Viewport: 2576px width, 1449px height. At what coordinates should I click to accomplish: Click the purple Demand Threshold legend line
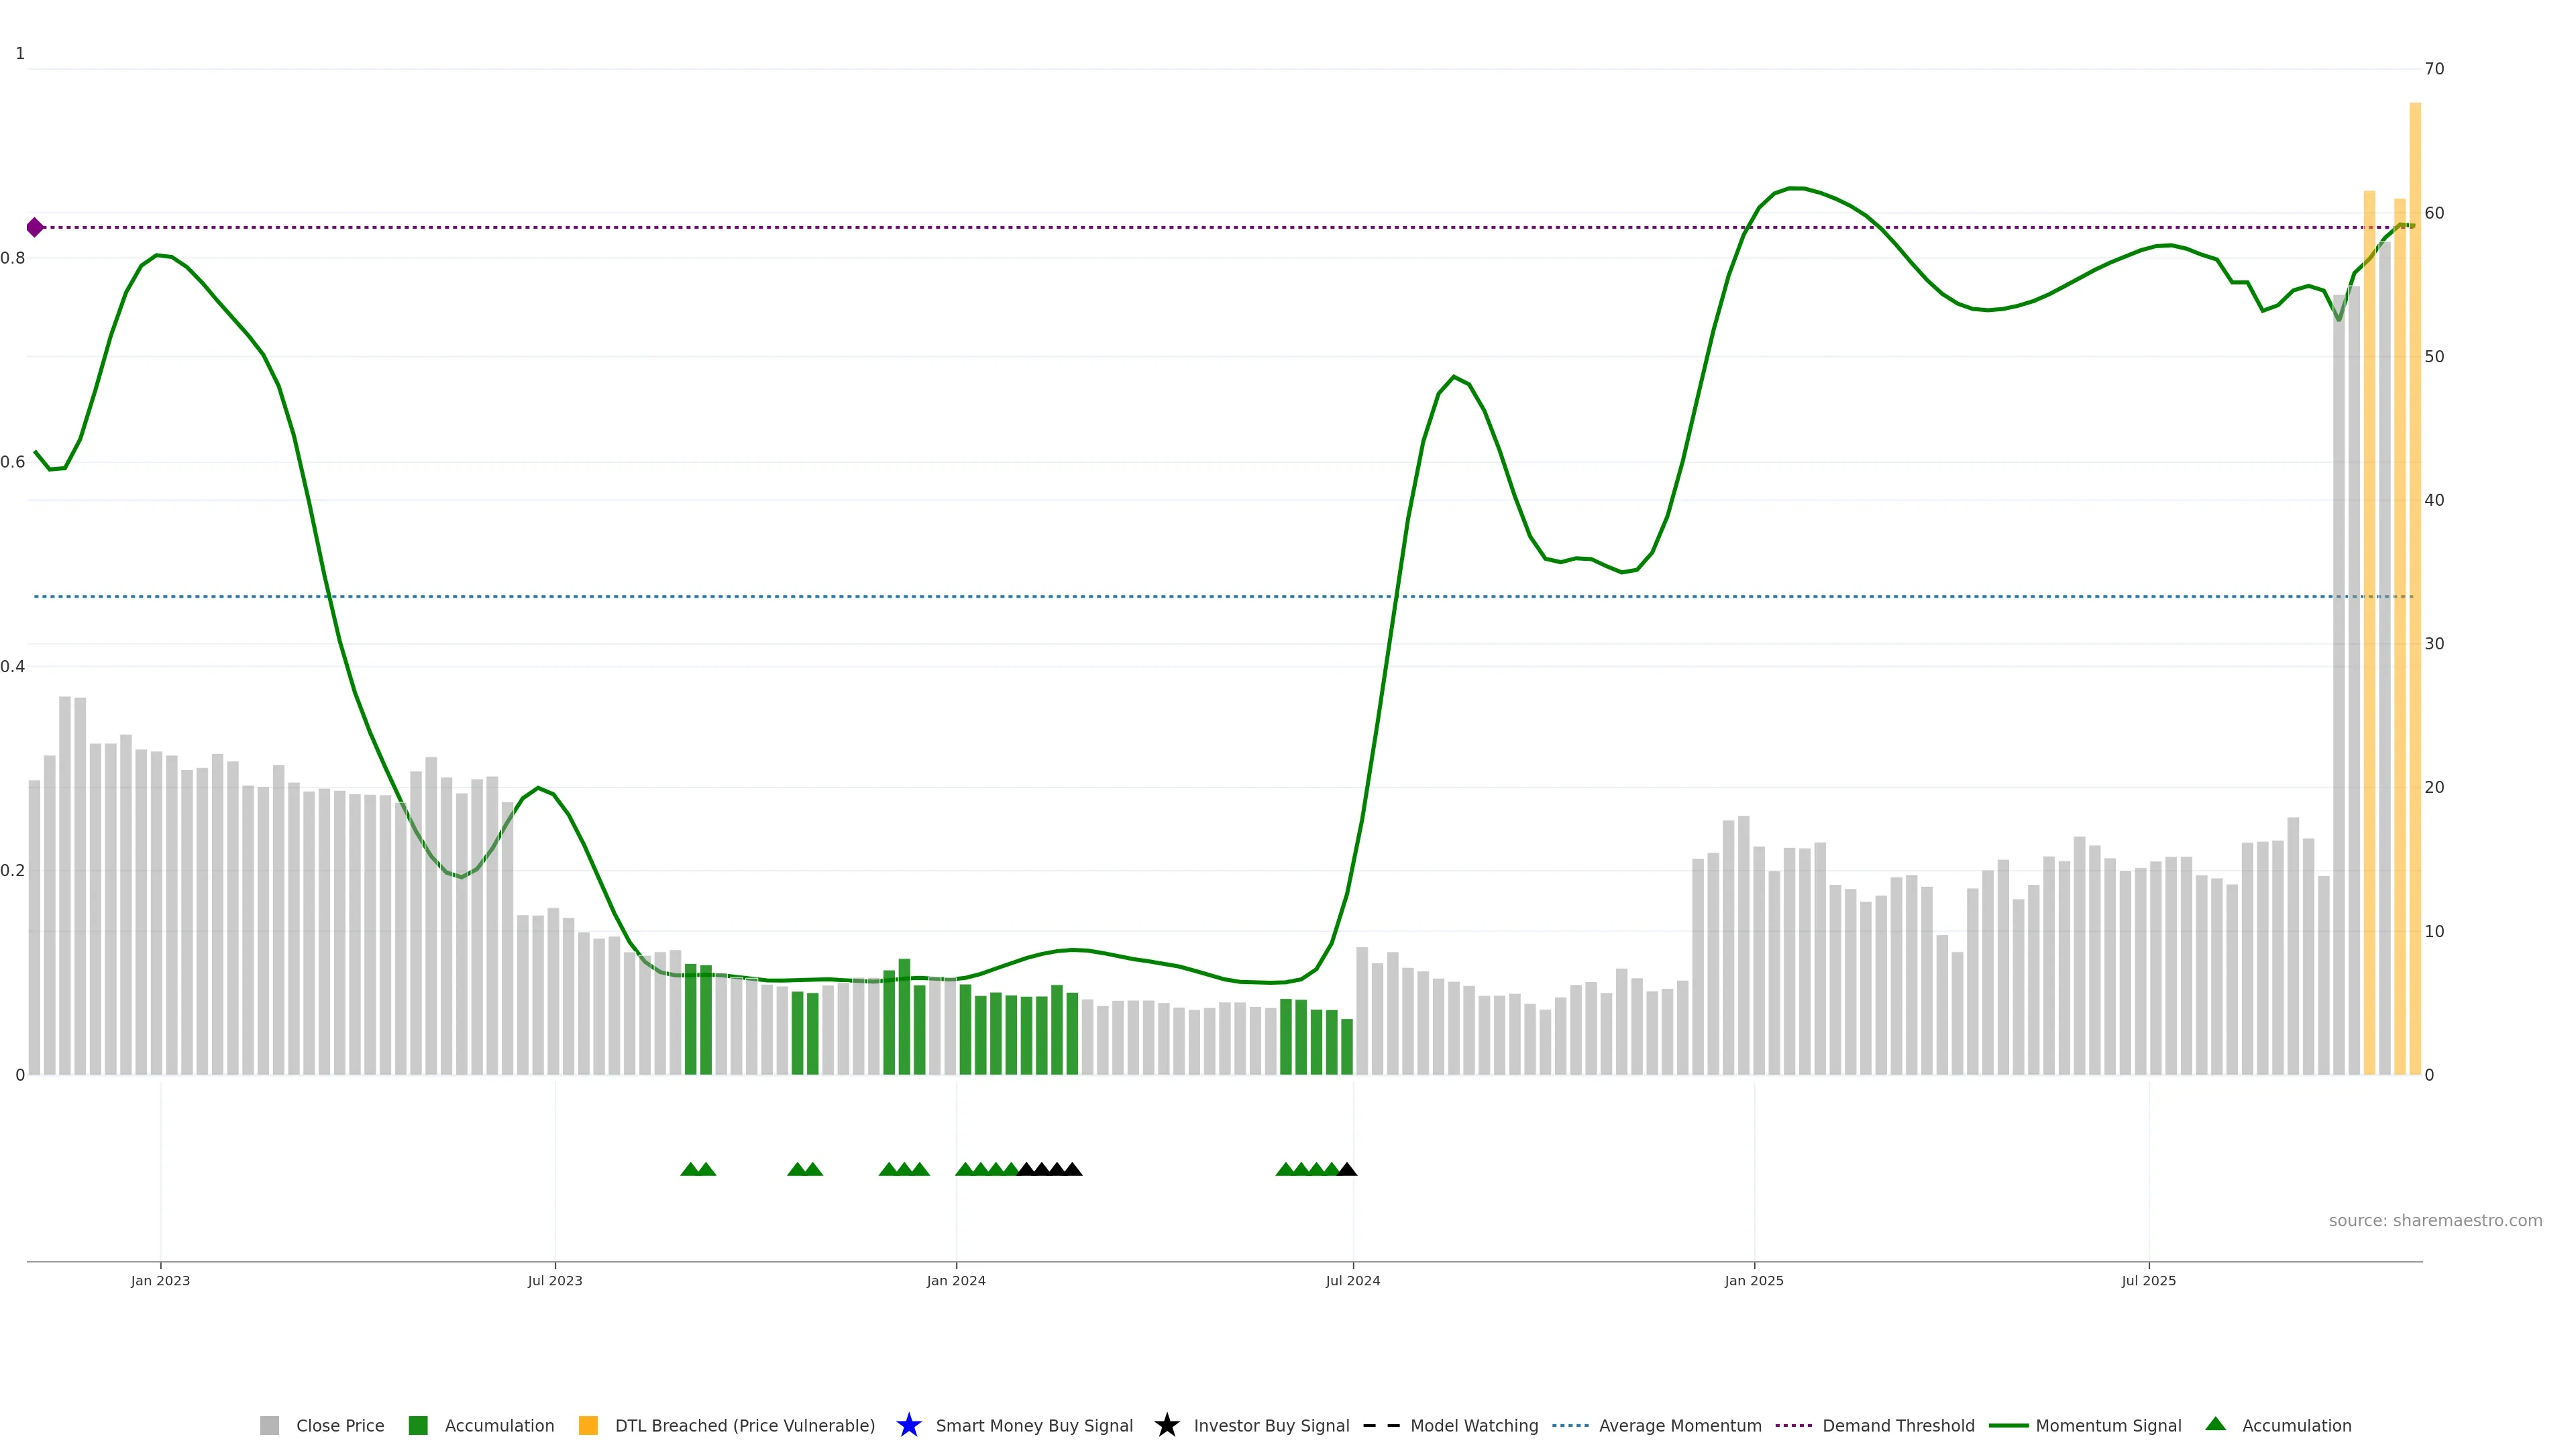tap(1793, 1425)
